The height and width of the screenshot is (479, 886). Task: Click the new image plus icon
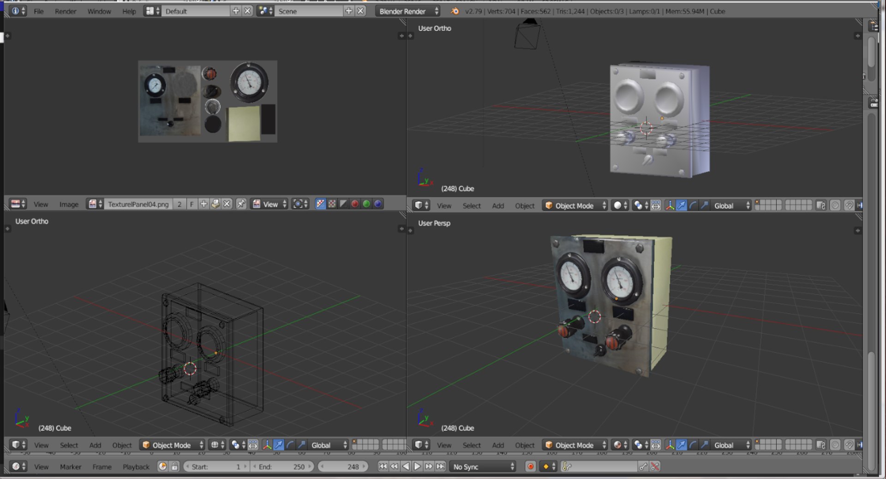tap(204, 204)
